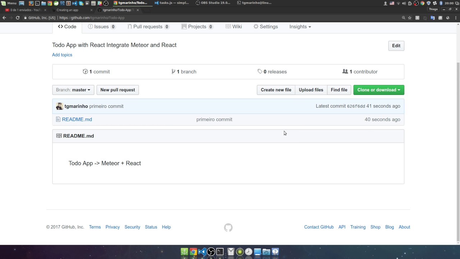Click the Find file button

(x=339, y=90)
